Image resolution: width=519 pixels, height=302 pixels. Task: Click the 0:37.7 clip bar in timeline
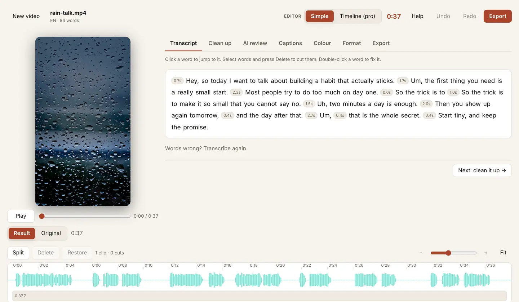259,296
